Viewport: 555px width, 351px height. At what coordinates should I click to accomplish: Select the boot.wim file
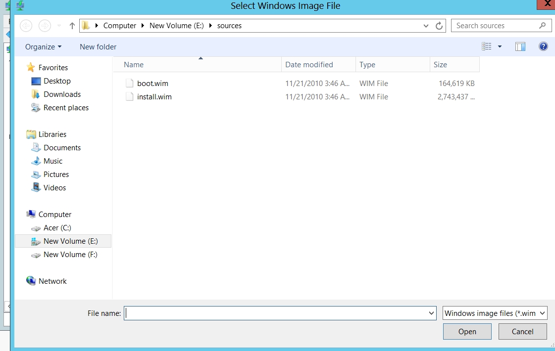pyautogui.click(x=152, y=84)
